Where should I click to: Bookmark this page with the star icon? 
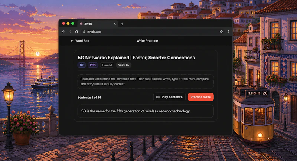point(221,32)
